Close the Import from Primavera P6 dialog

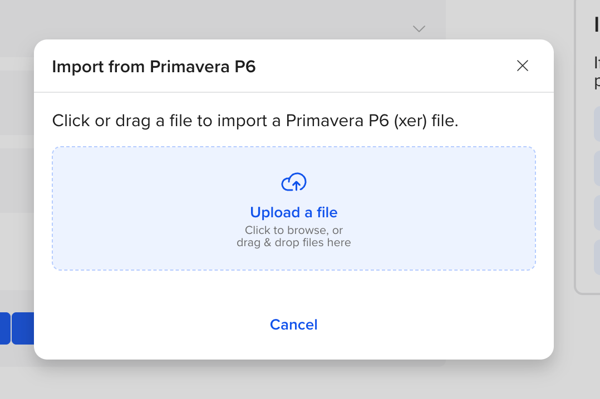(522, 66)
